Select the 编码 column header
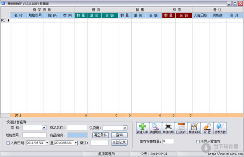 pyautogui.click(x=52, y=15)
